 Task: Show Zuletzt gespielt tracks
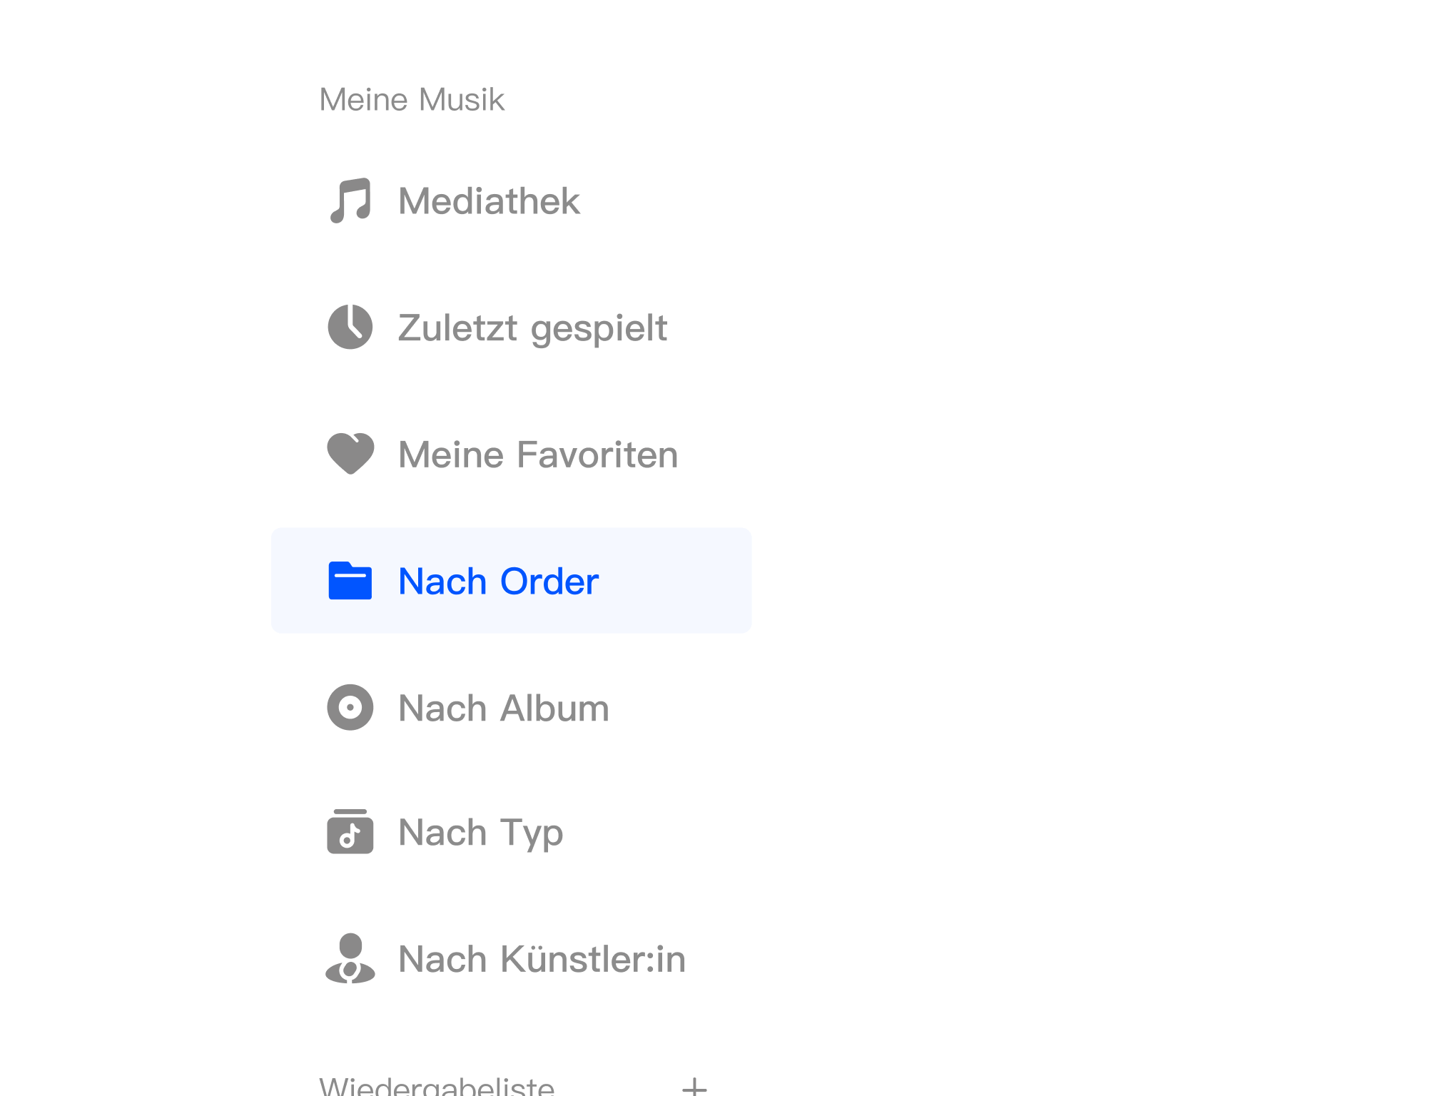point(532,328)
